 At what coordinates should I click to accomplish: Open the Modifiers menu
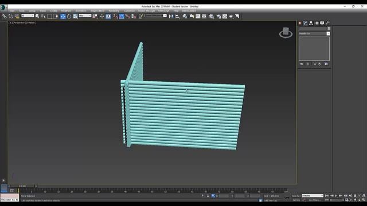tap(66, 11)
